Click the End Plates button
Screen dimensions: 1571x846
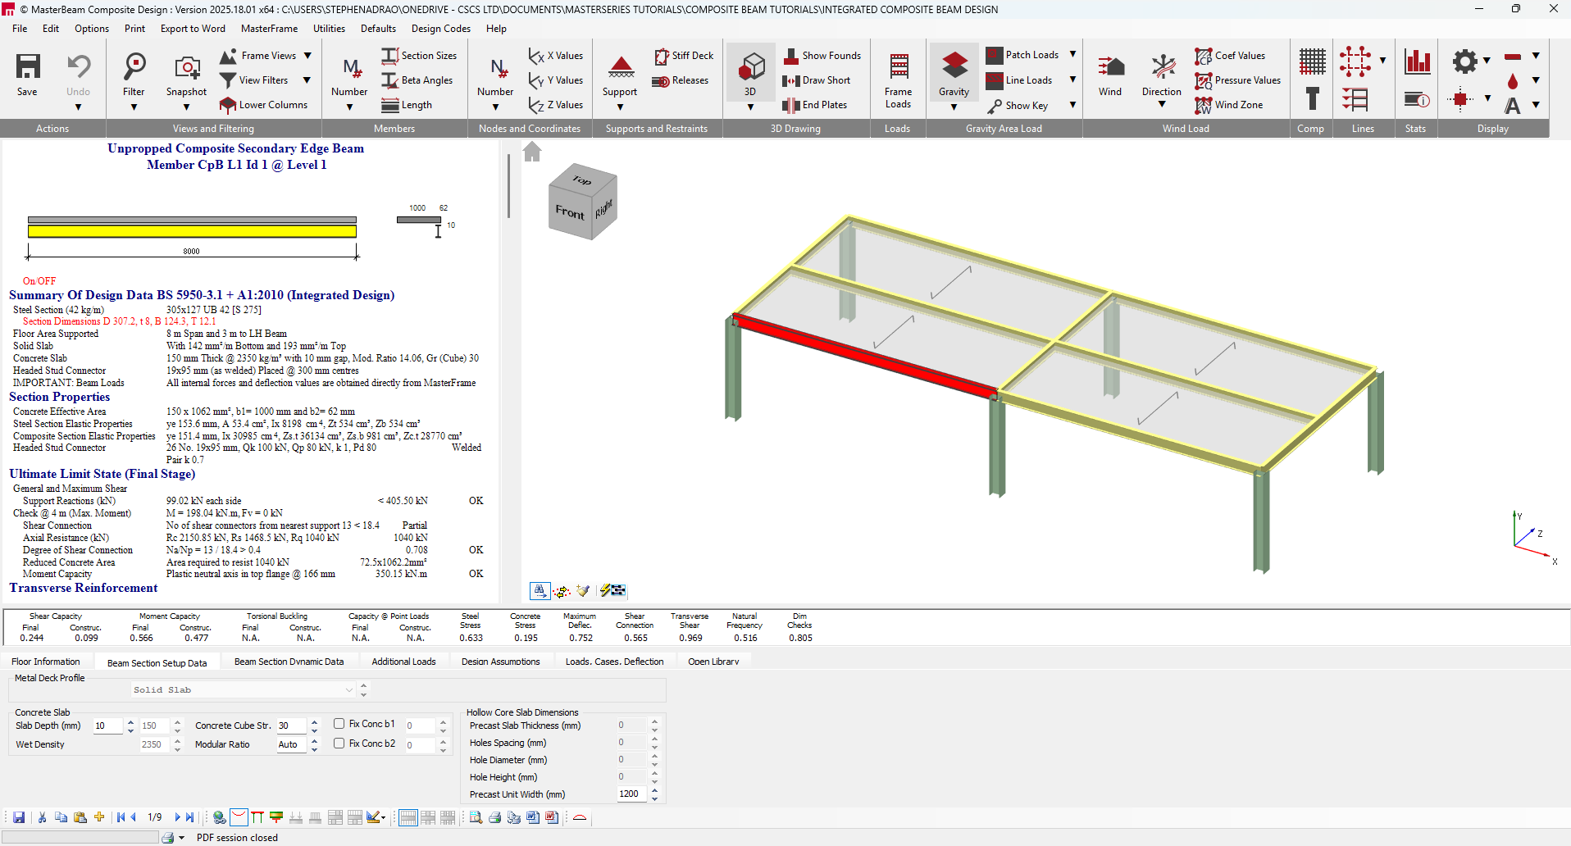coord(815,105)
